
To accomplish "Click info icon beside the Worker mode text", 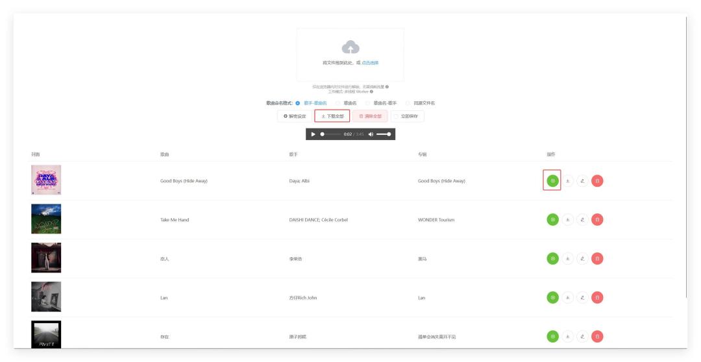I will click(x=371, y=91).
